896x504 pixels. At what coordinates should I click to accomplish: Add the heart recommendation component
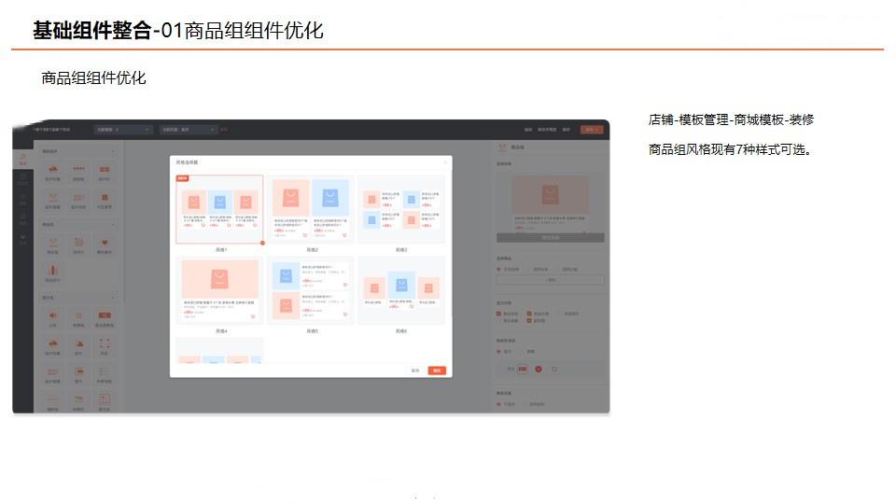105,245
